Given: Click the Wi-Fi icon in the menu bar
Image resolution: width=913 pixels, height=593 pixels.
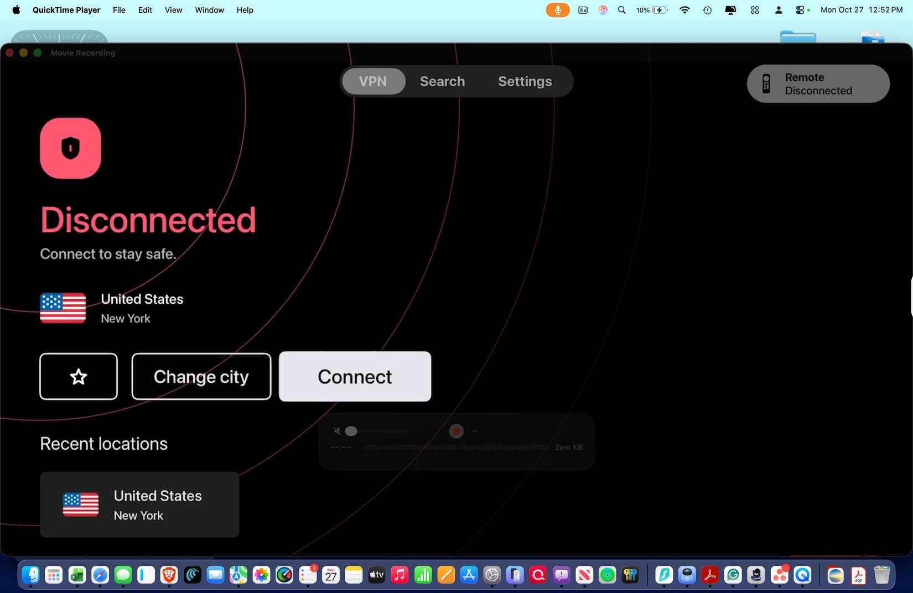Looking at the screenshot, I should (x=684, y=10).
